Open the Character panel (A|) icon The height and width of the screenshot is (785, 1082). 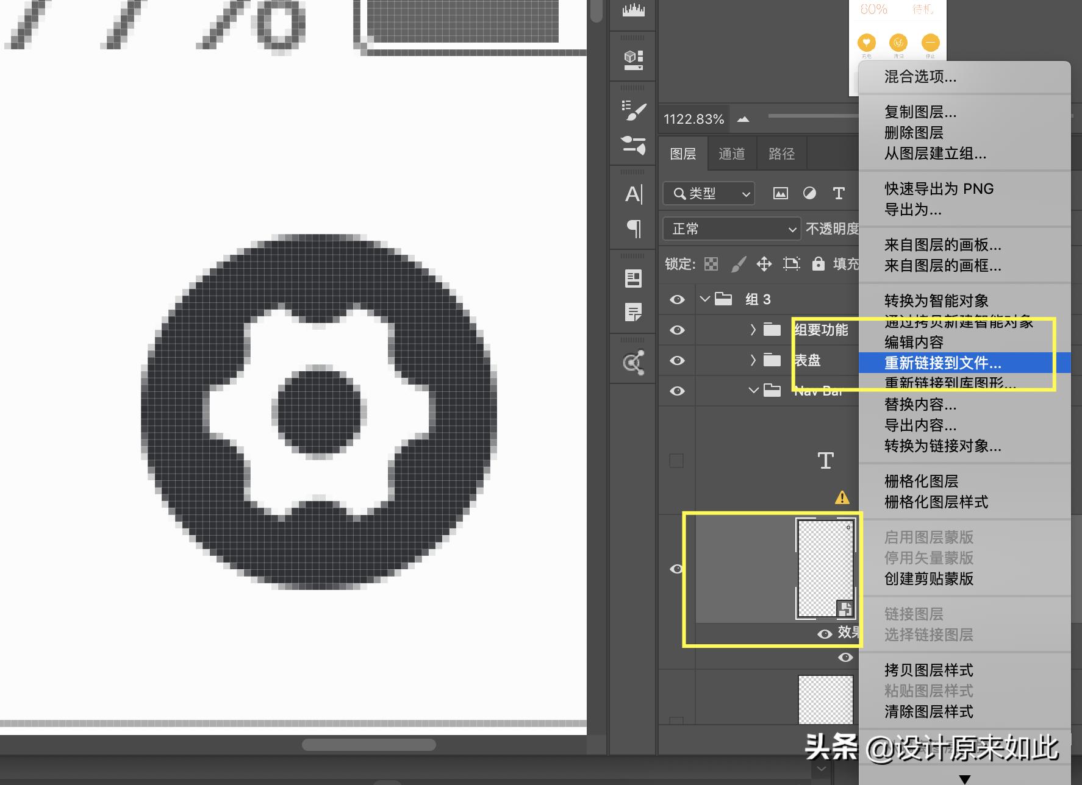point(634,194)
